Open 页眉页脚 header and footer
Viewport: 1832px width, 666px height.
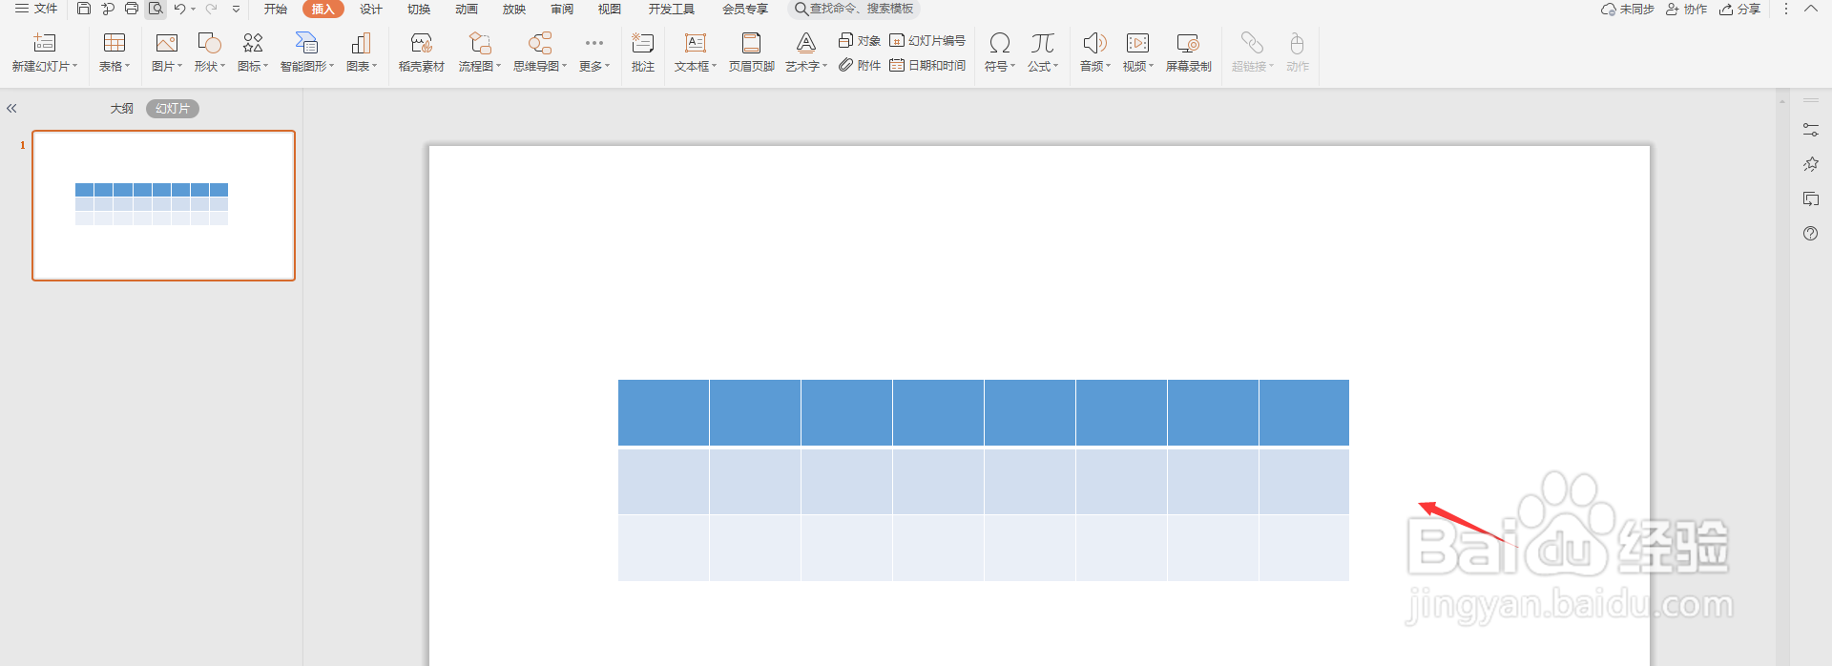coord(752,52)
